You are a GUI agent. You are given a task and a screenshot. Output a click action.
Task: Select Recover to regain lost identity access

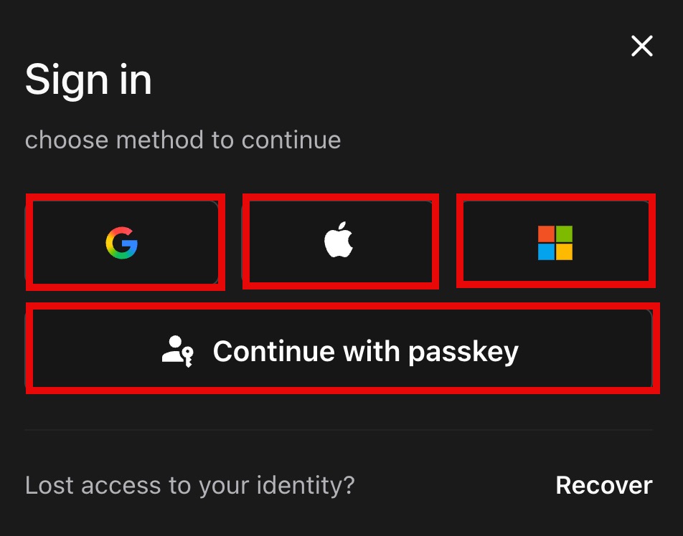point(603,485)
